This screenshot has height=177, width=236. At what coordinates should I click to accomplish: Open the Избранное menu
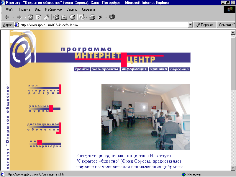pyautogui.click(x=53, y=9)
